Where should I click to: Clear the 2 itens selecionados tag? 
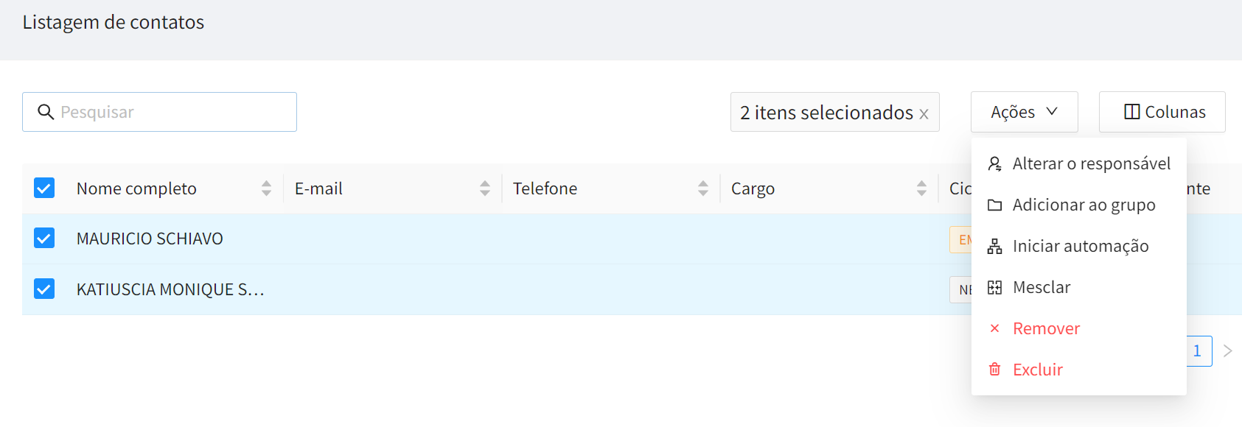click(924, 114)
